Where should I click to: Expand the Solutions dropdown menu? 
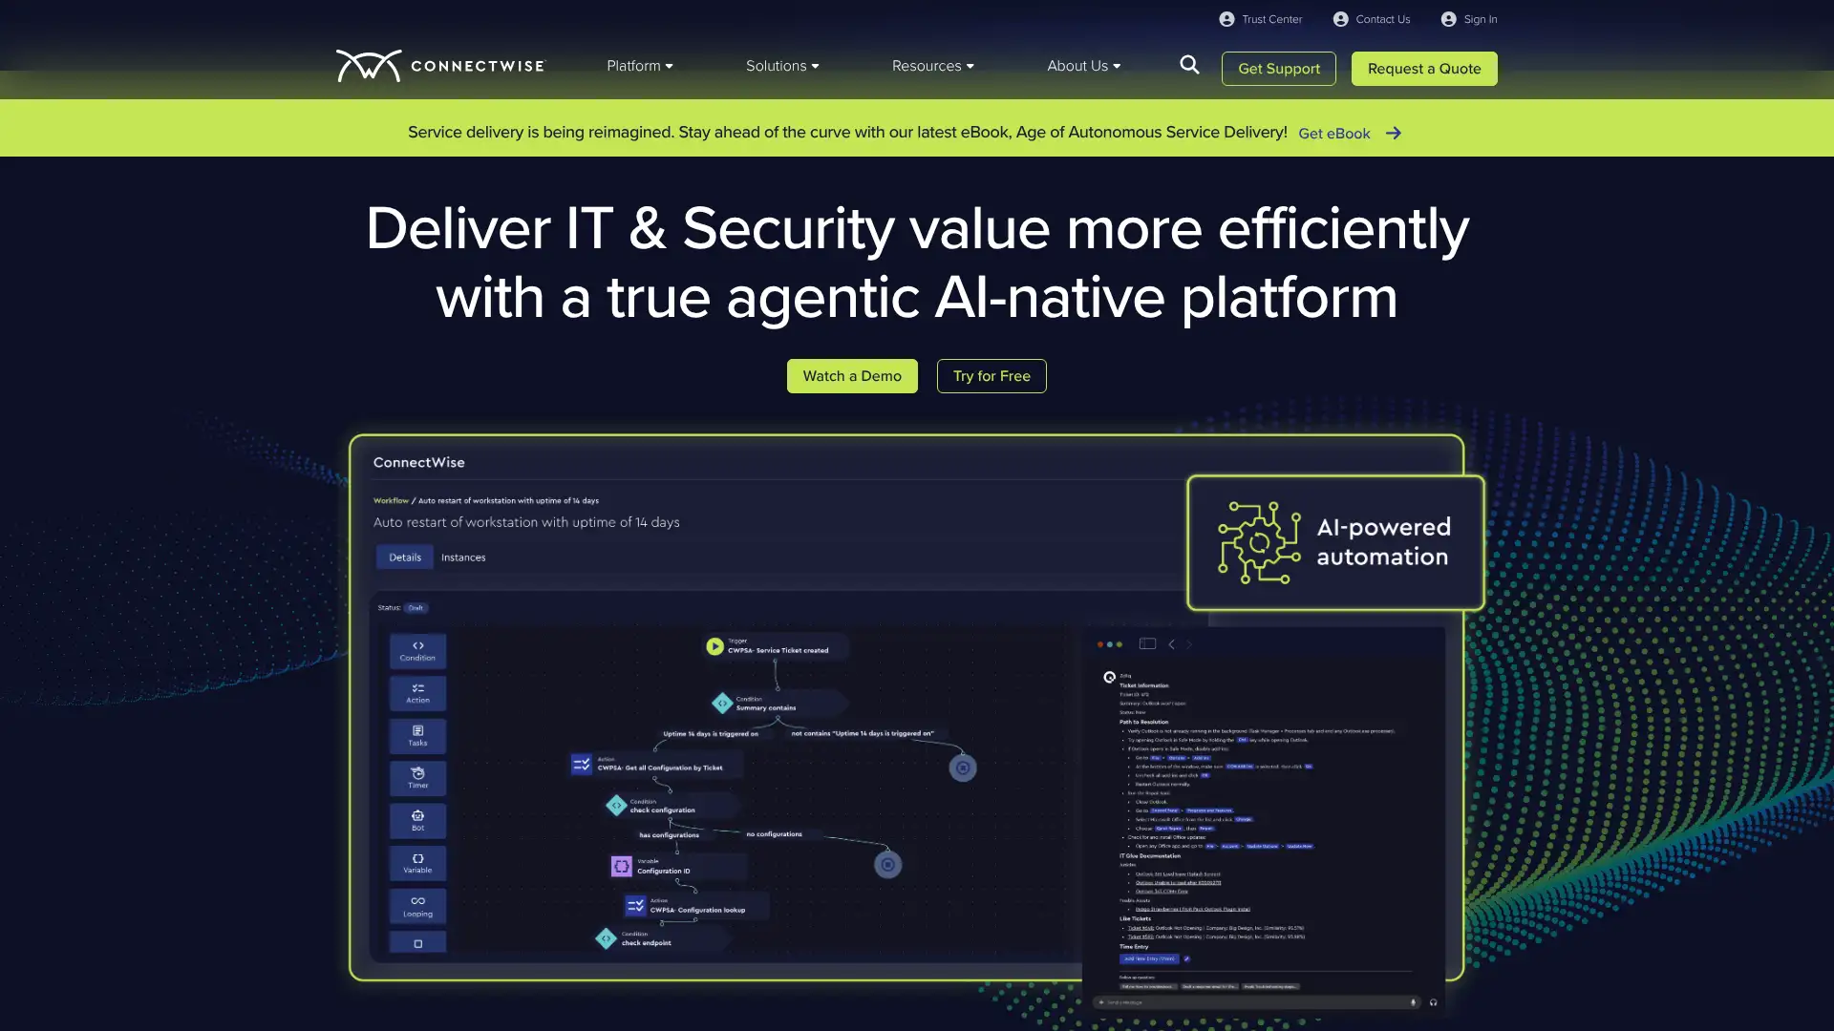[x=782, y=66]
